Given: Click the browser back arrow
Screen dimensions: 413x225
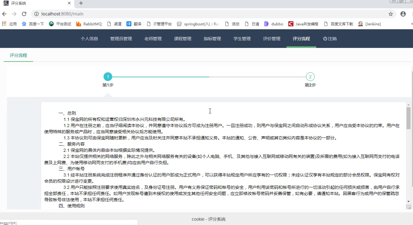Looking at the screenshot, I should [4, 14].
